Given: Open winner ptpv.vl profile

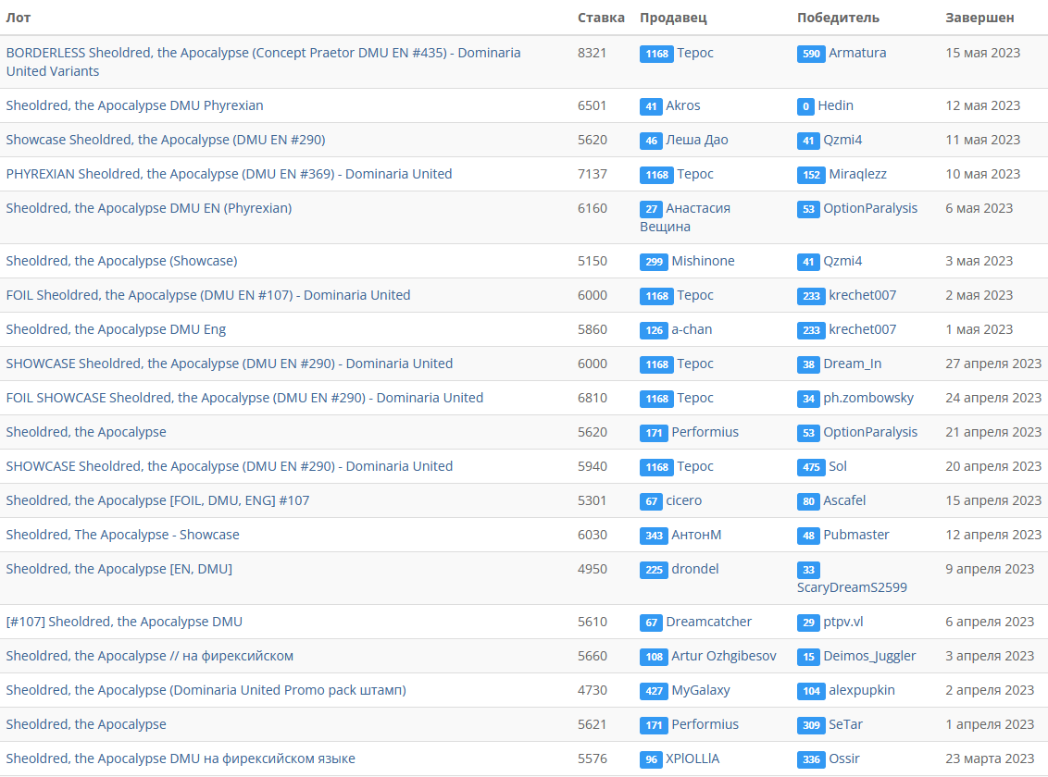Looking at the screenshot, I should (x=842, y=621).
